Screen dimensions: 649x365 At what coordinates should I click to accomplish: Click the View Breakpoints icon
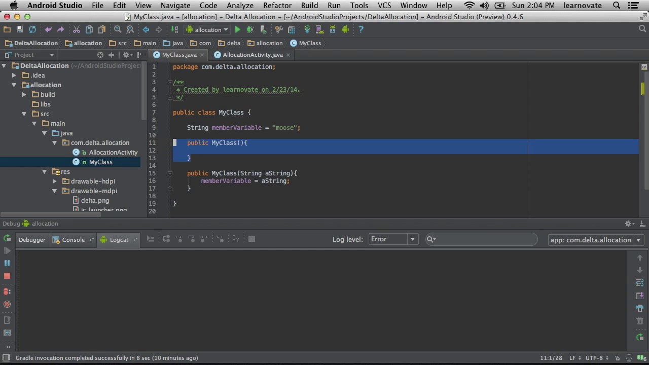tap(7, 291)
